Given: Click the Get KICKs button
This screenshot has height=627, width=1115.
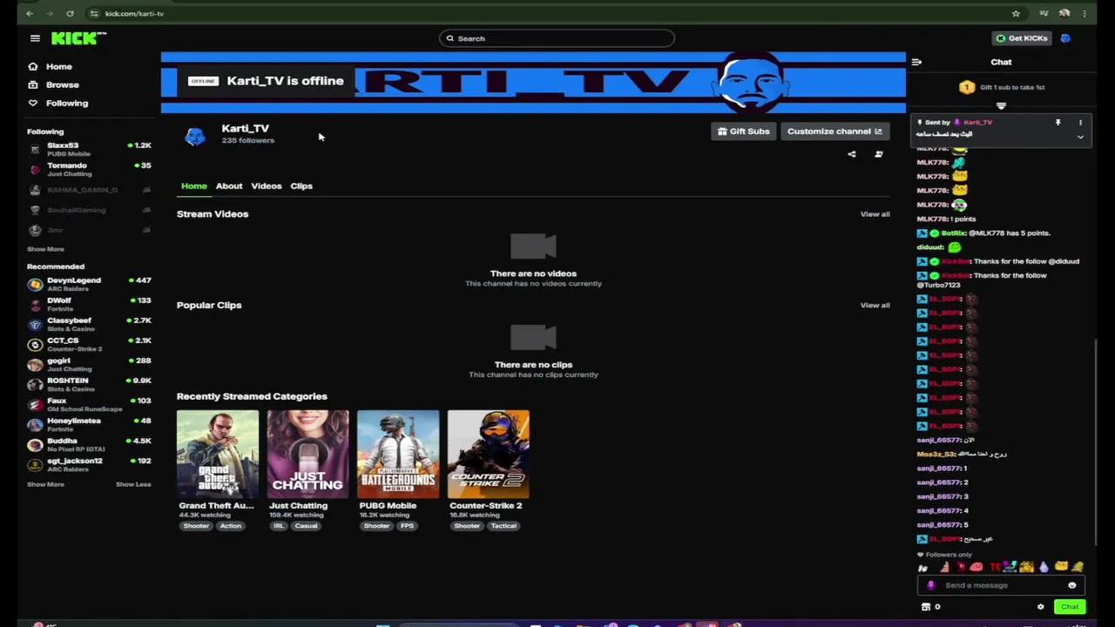Looking at the screenshot, I should [1022, 38].
